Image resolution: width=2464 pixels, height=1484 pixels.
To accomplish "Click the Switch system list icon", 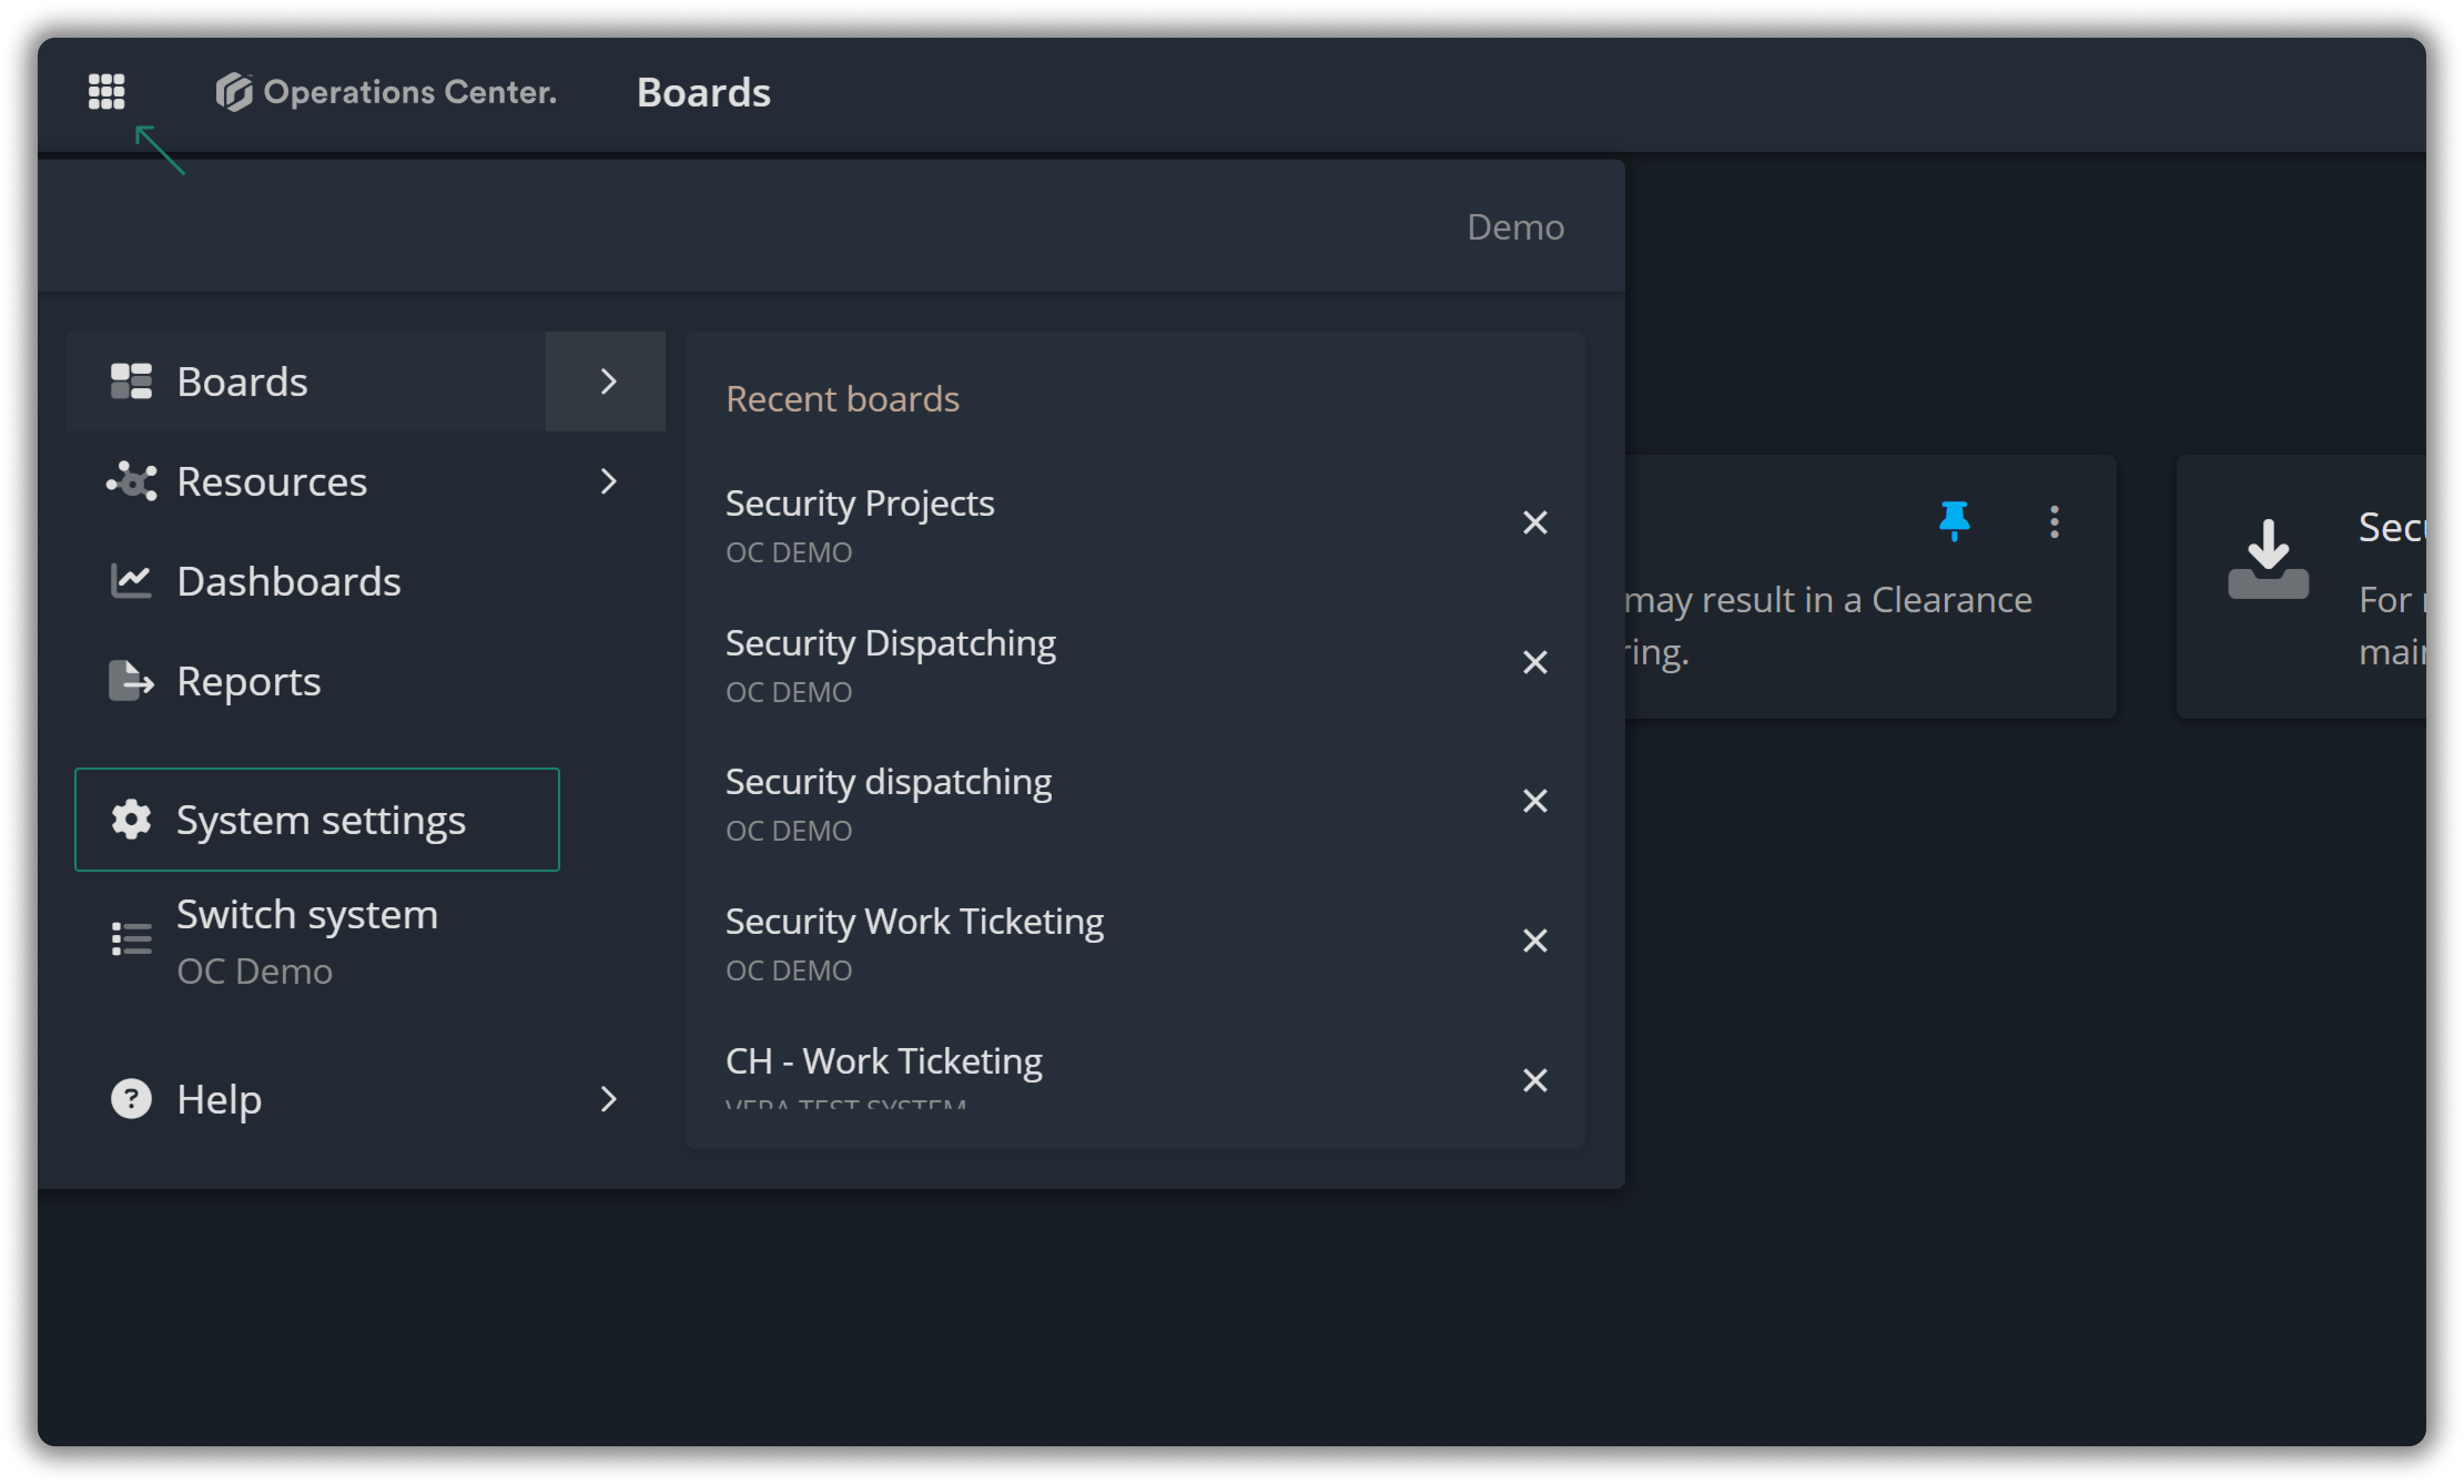I will 131,939.
